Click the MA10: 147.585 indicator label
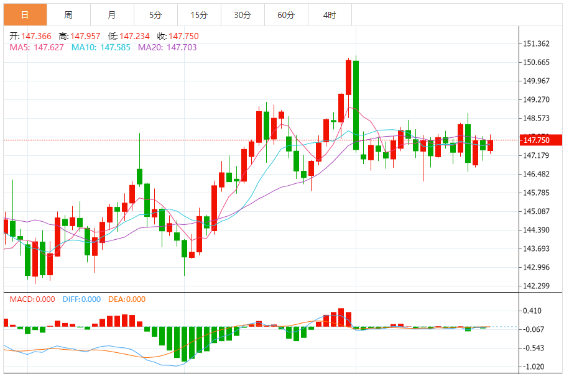The width and height of the screenshot is (564, 374). tap(101, 47)
